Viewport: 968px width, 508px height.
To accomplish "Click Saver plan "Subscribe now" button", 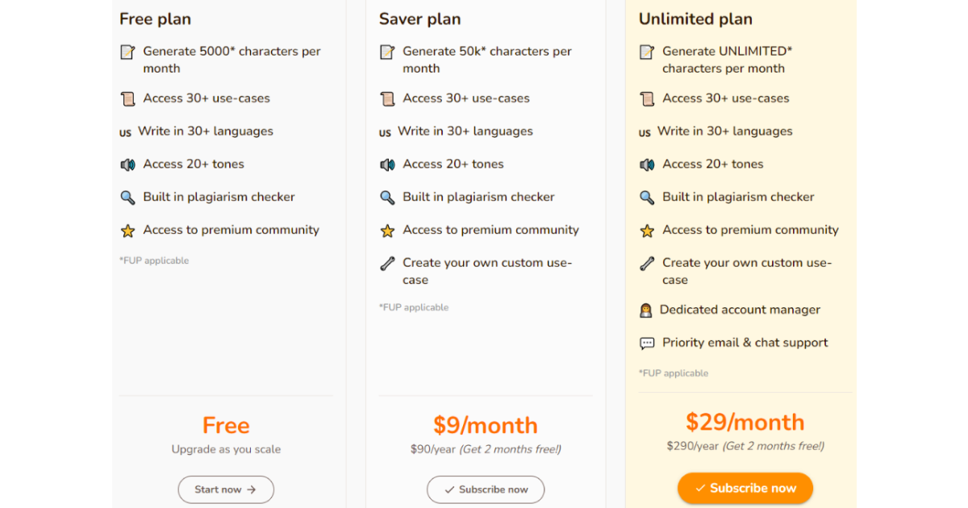I will [x=486, y=489].
